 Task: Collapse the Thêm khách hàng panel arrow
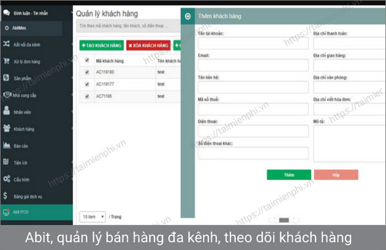(187, 16)
